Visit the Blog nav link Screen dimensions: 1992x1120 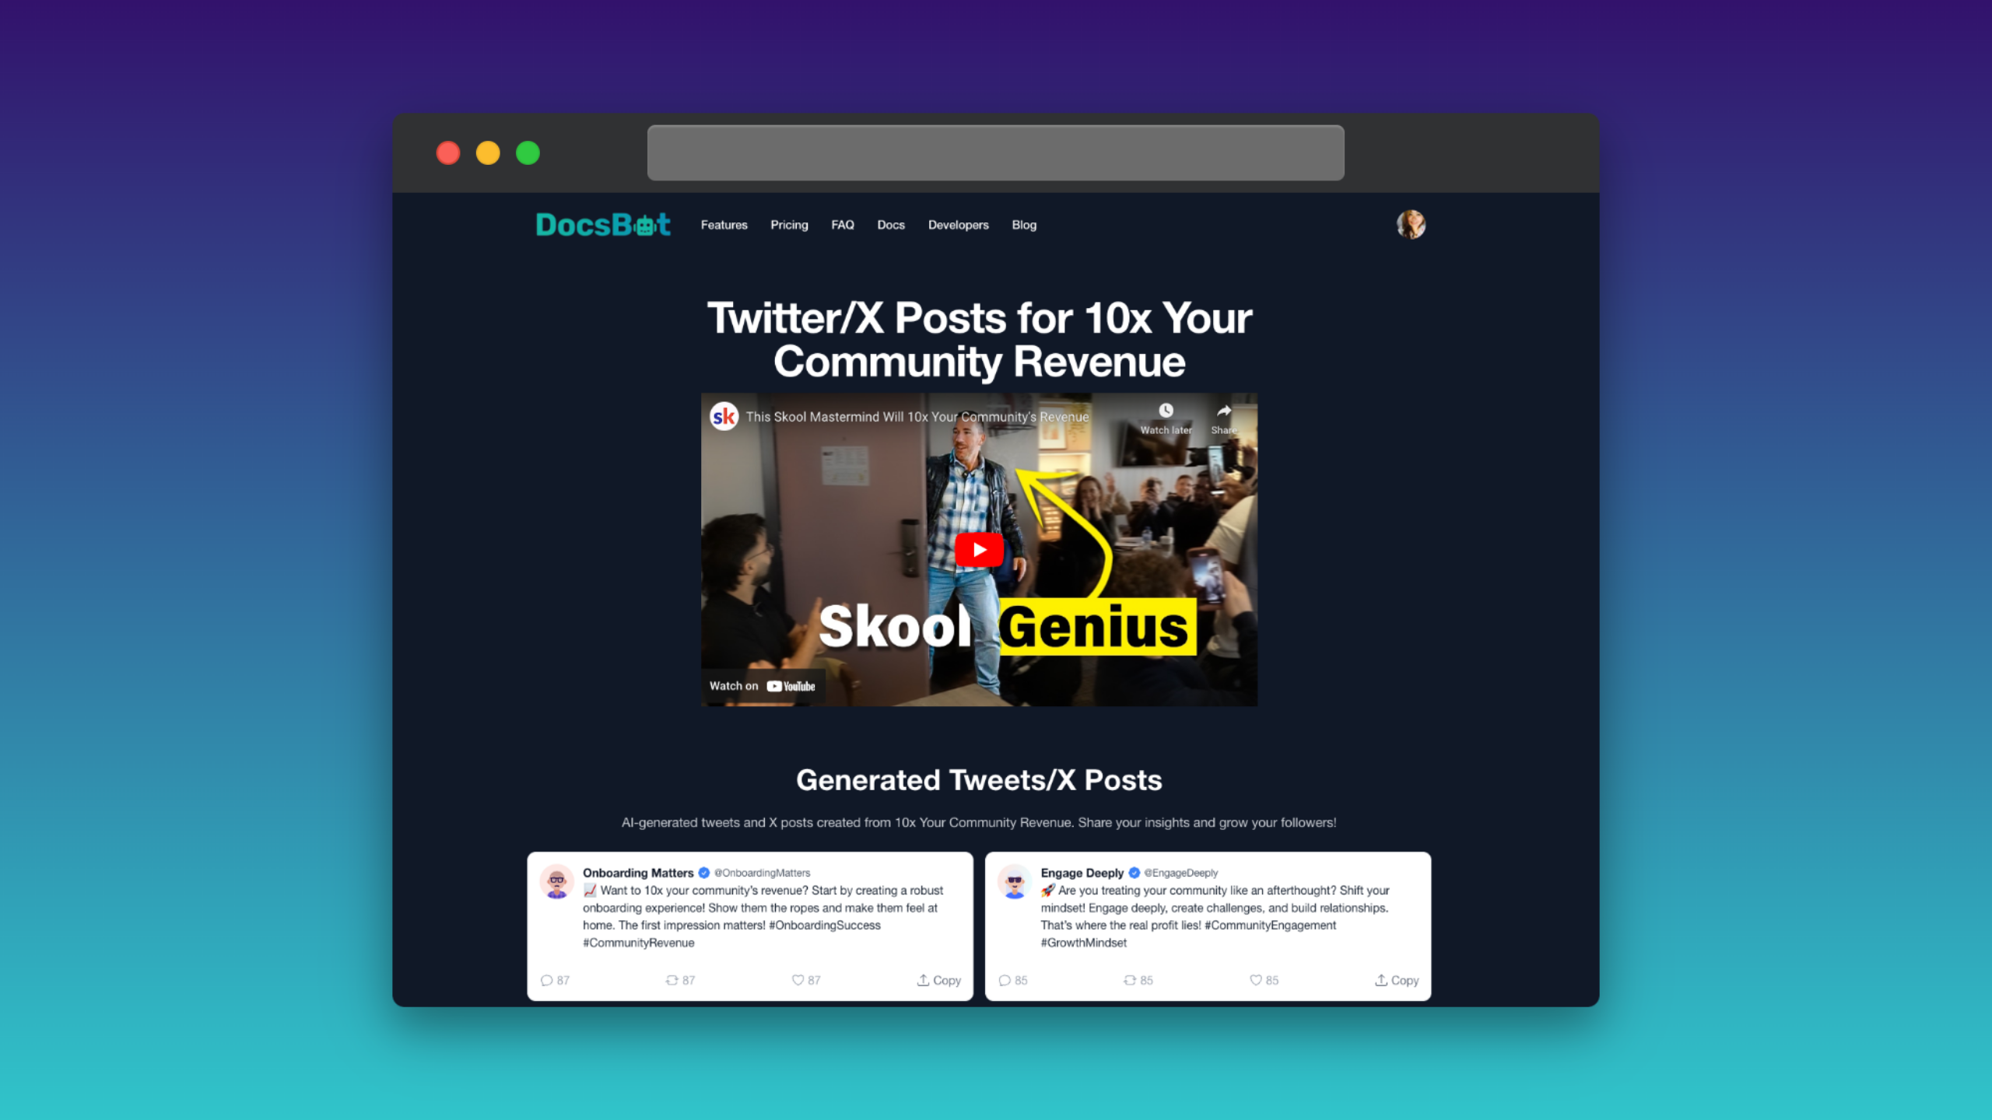(1024, 225)
